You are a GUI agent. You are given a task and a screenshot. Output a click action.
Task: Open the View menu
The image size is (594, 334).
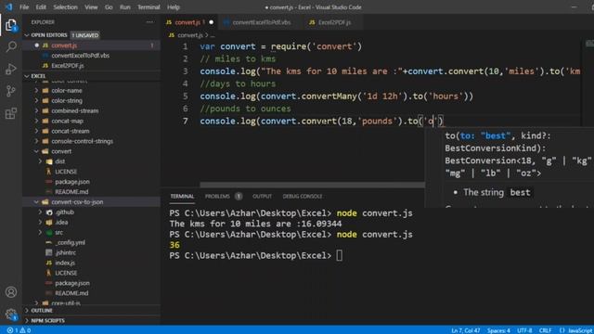[91, 6]
